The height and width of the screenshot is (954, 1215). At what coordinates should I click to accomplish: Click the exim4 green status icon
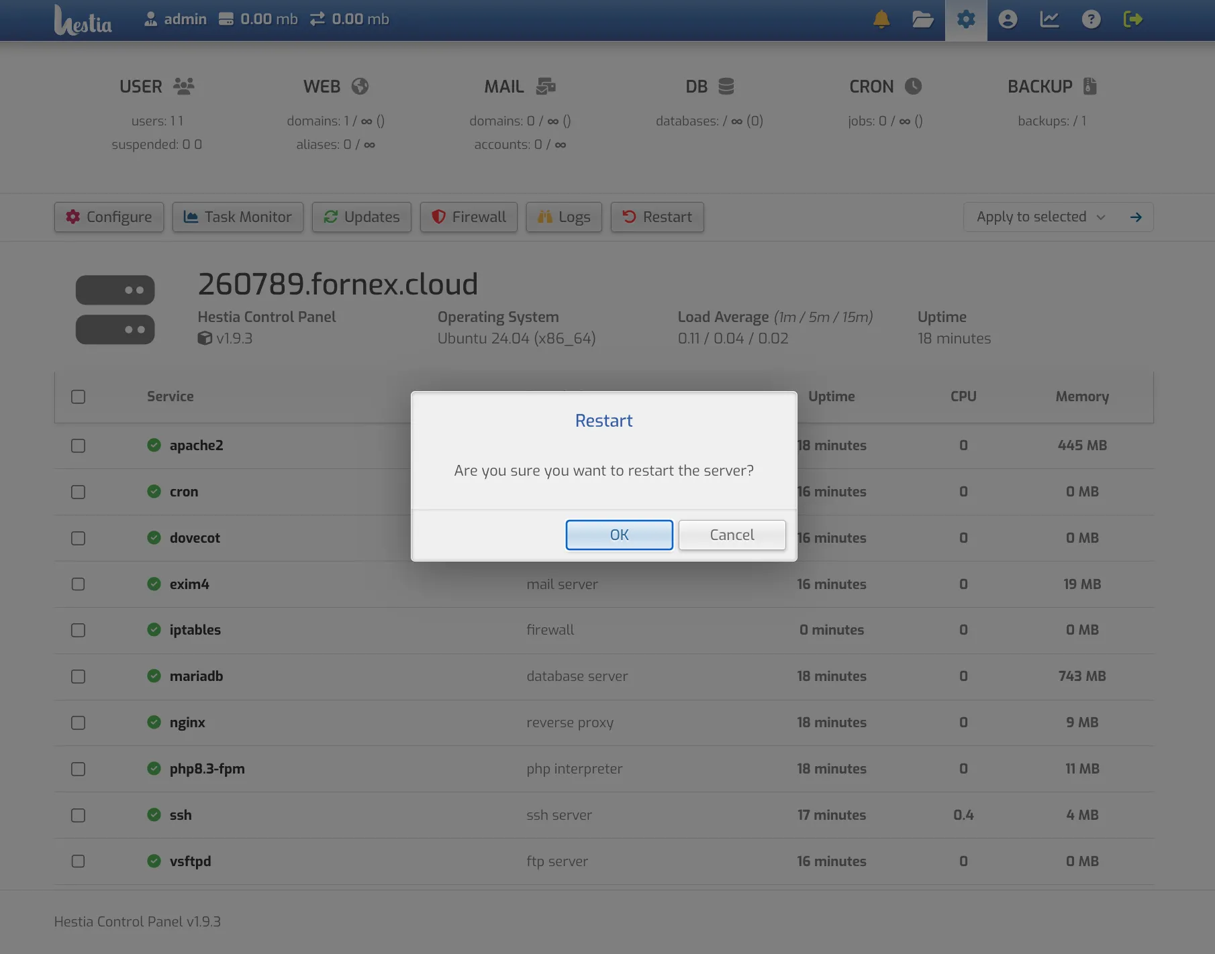pos(154,584)
